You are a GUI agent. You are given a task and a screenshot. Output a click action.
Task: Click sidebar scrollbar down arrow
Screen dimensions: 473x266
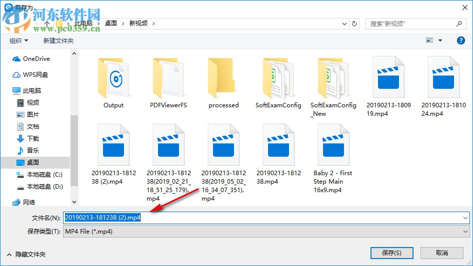click(74, 202)
